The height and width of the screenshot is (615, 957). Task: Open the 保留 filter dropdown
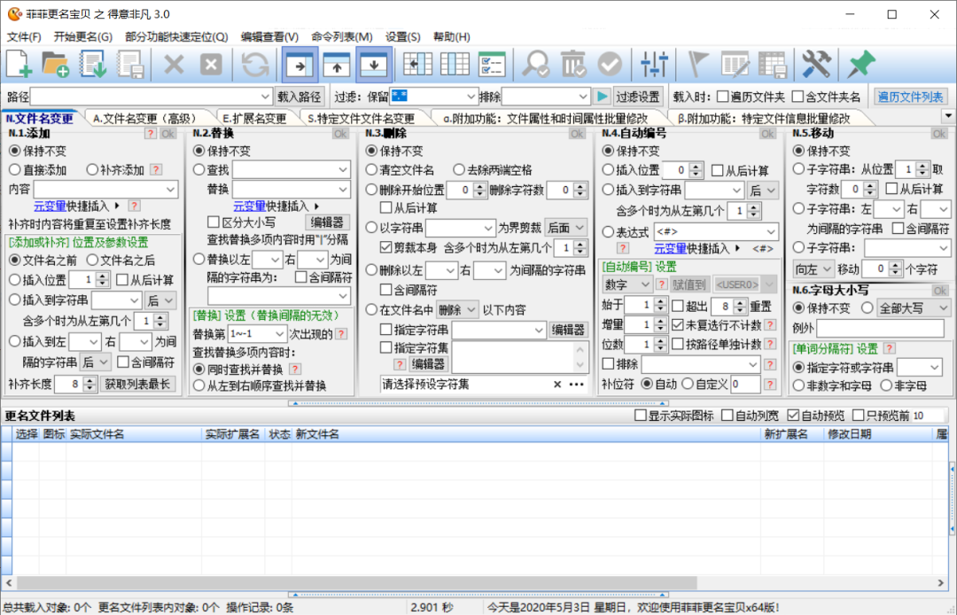pos(471,97)
